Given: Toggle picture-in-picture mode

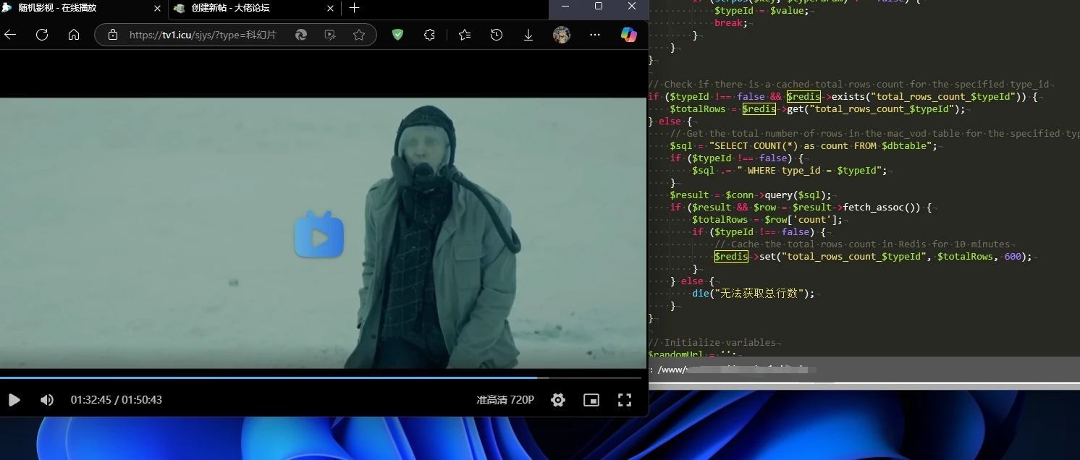Looking at the screenshot, I should (x=591, y=400).
